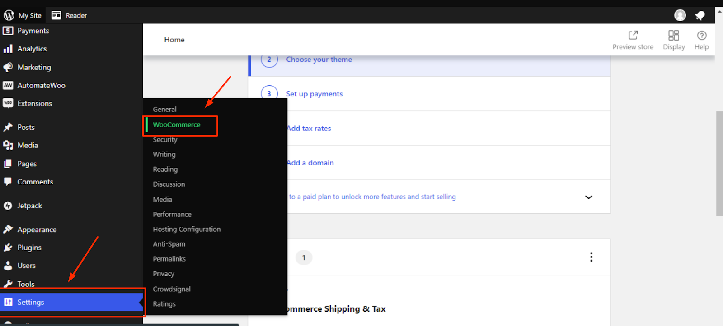Open the Reader icon in top bar
Image resolution: width=723 pixels, height=326 pixels.
(x=56, y=15)
